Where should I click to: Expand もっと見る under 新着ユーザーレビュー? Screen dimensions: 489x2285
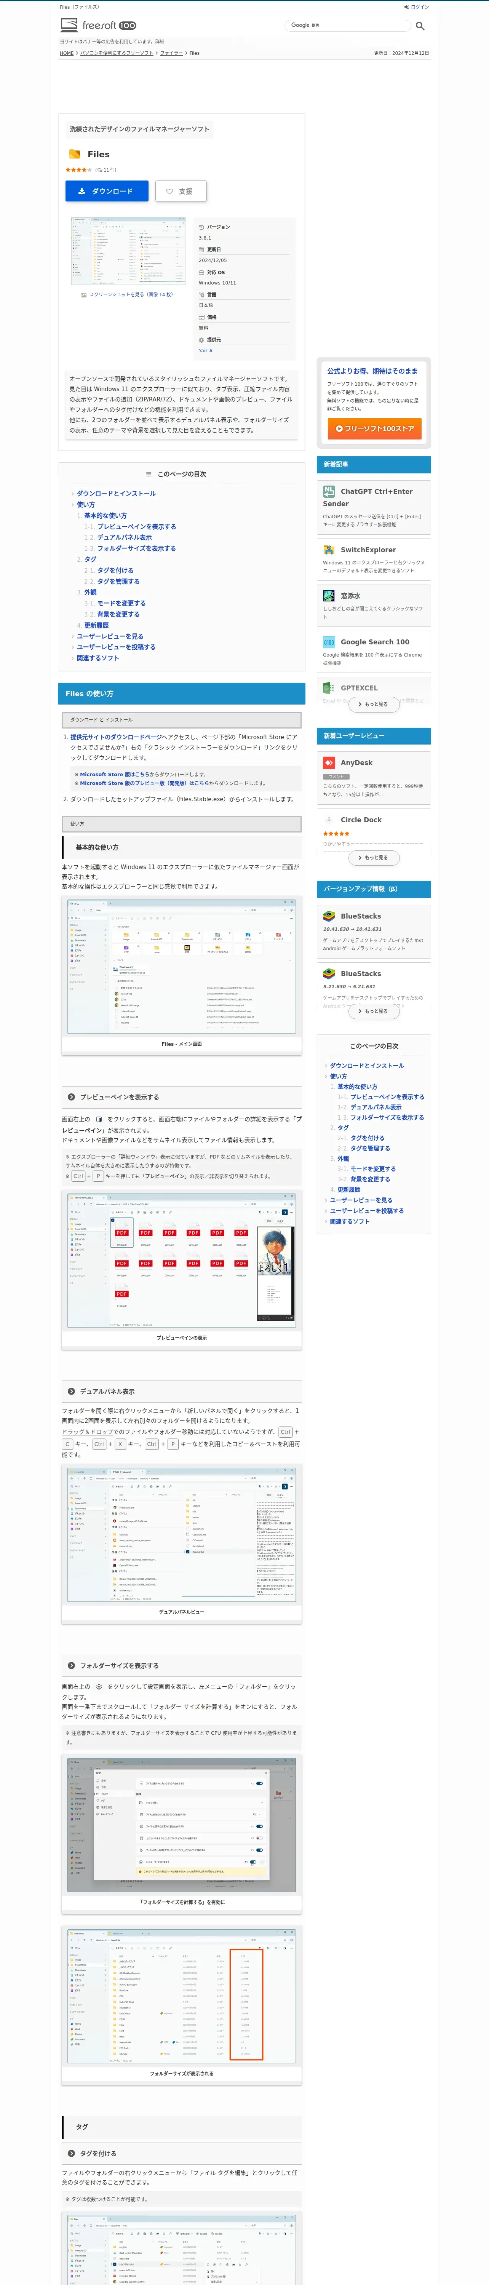click(374, 858)
